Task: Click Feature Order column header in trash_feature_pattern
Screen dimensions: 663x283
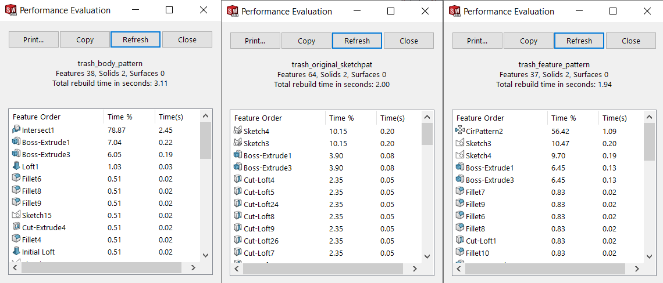Action: point(499,118)
